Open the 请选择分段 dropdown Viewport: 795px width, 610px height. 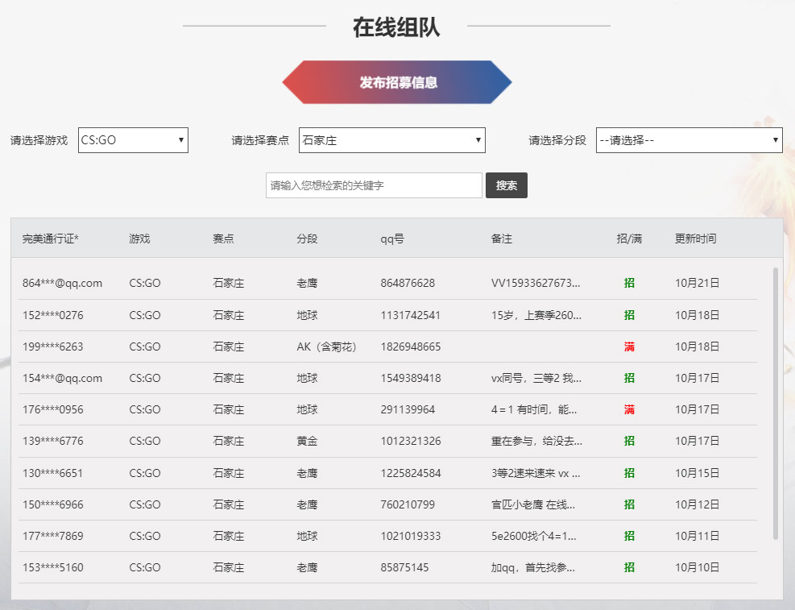[x=689, y=140]
